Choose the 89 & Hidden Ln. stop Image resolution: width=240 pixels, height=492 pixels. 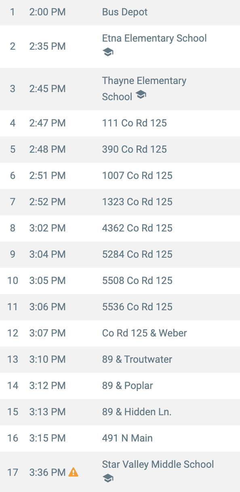(120, 412)
